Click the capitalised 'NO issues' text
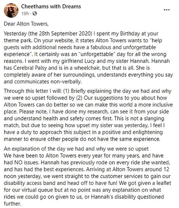This screenshot has height=208, width=179. (26, 162)
